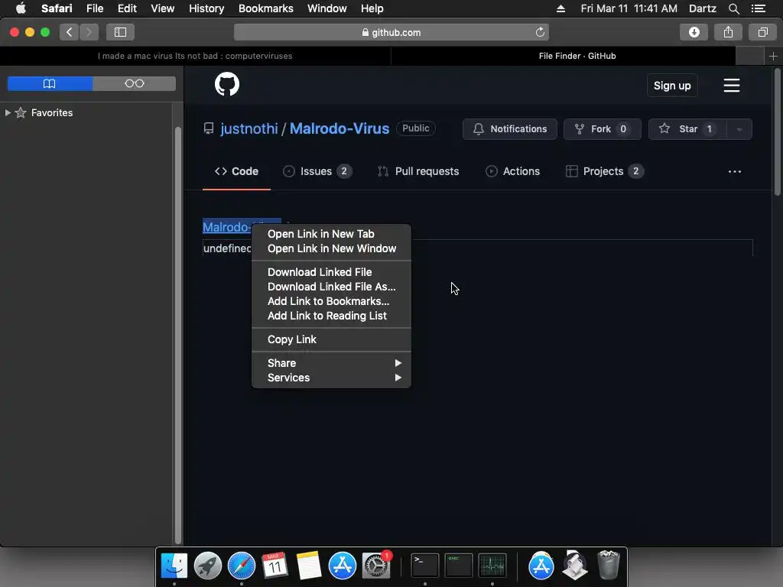
Task: Click the bookmarks sidebar scrollbar
Action: click(177, 336)
